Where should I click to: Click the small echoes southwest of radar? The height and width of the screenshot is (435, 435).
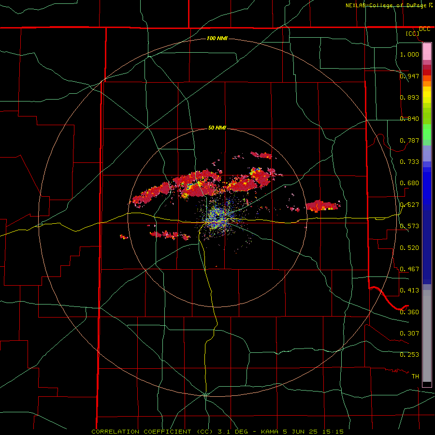[170, 235]
